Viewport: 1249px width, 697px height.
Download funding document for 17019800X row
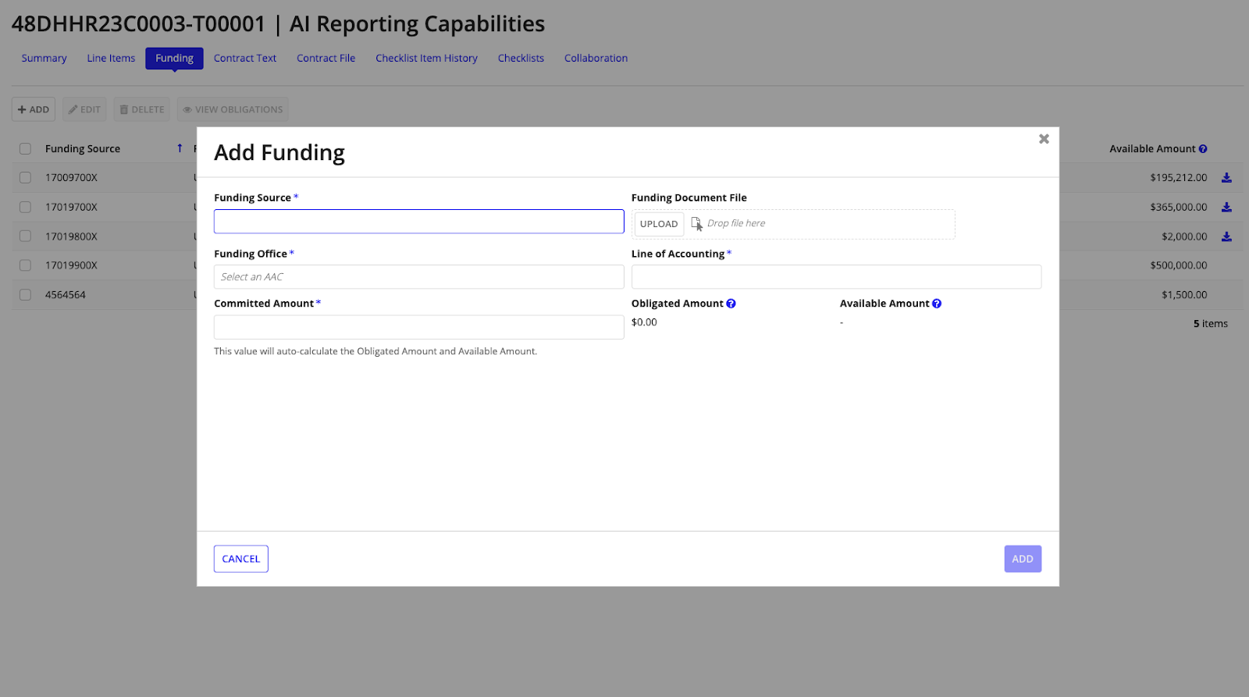click(1226, 236)
